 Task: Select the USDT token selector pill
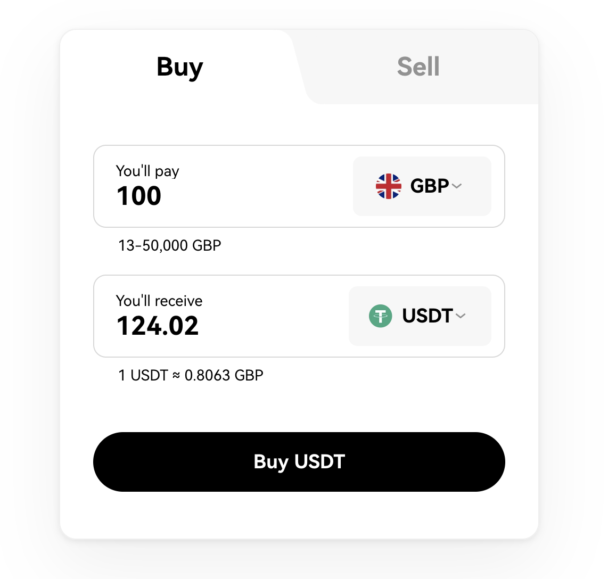click(420, 316)
